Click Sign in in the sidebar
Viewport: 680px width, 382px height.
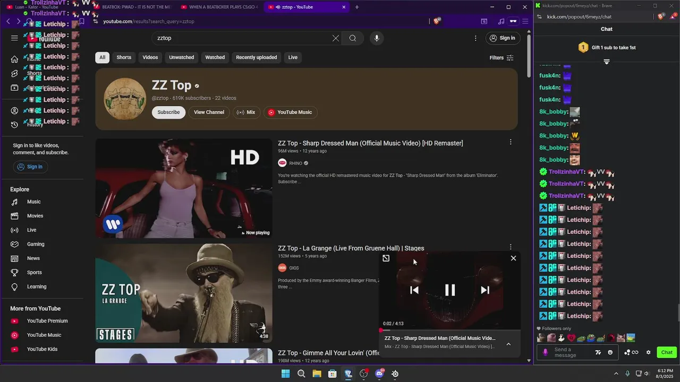(x=30, y=167)
